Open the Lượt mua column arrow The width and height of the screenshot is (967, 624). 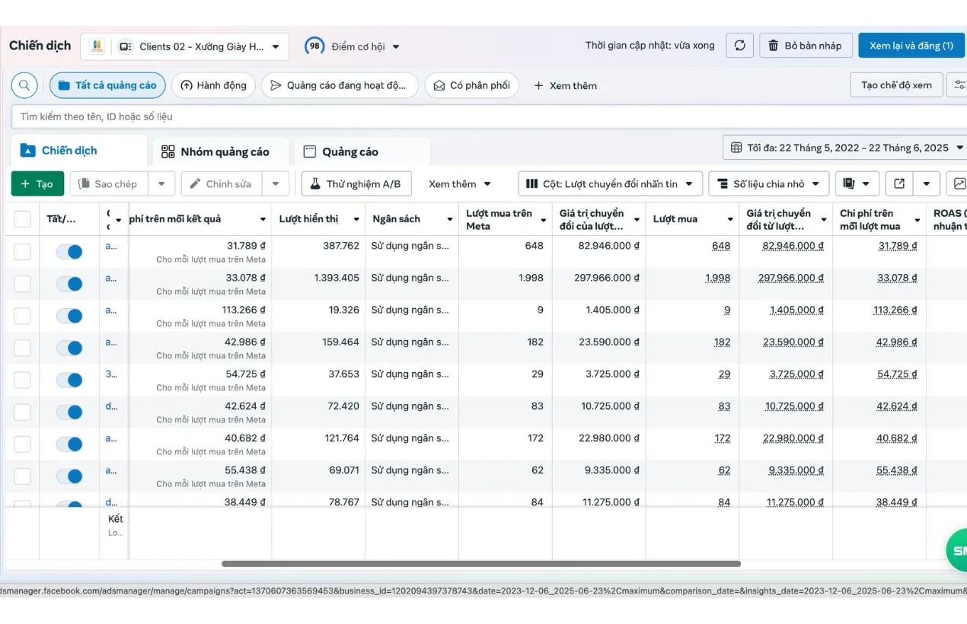click(x=731, y=219)
